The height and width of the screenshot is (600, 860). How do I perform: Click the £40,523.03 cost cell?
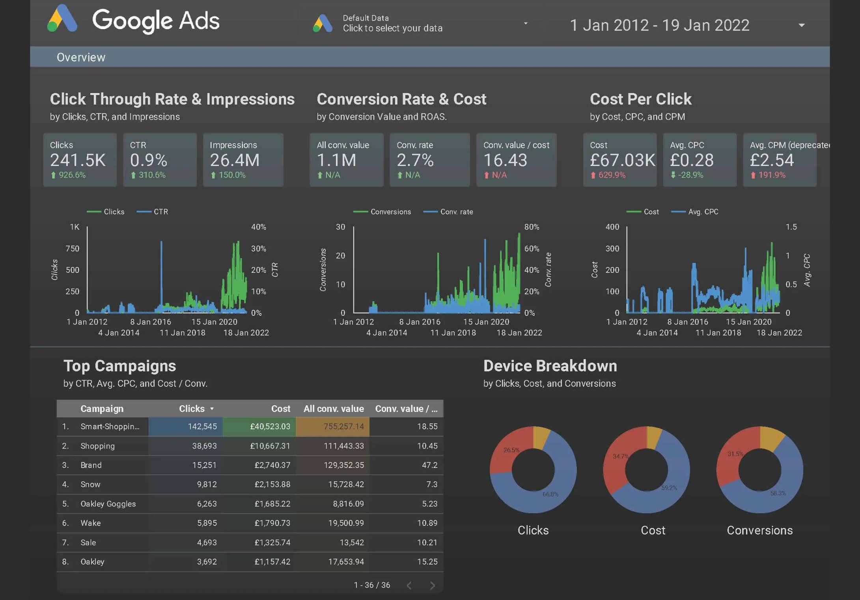(259, 427)
